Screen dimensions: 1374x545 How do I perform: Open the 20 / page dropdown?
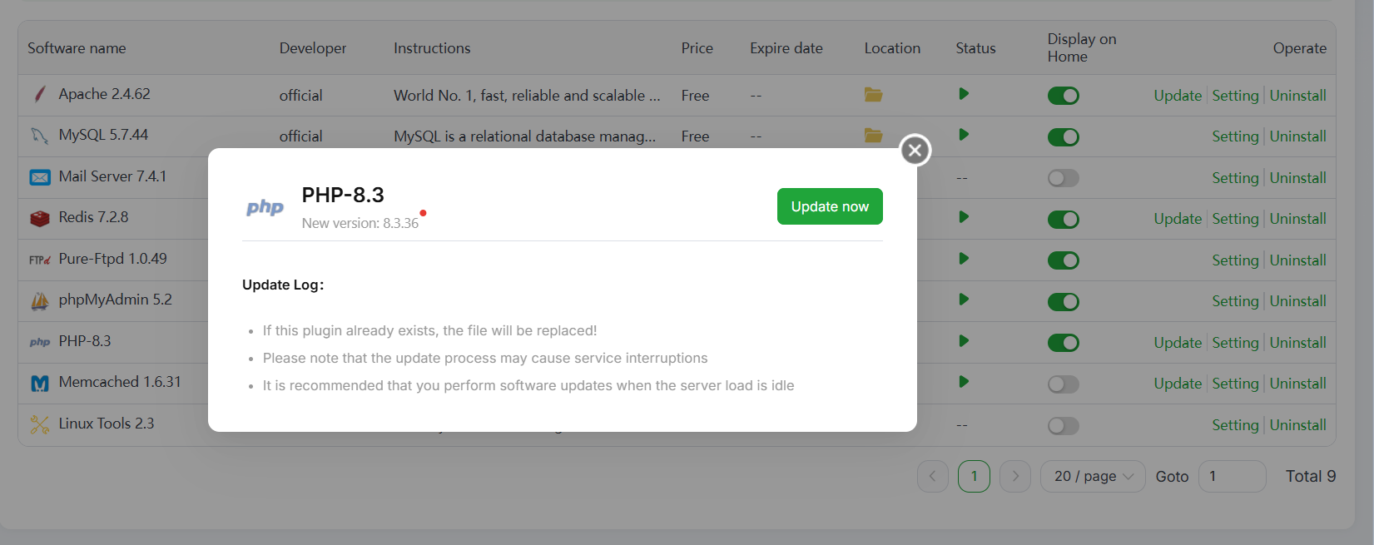tap(1093, 476)
